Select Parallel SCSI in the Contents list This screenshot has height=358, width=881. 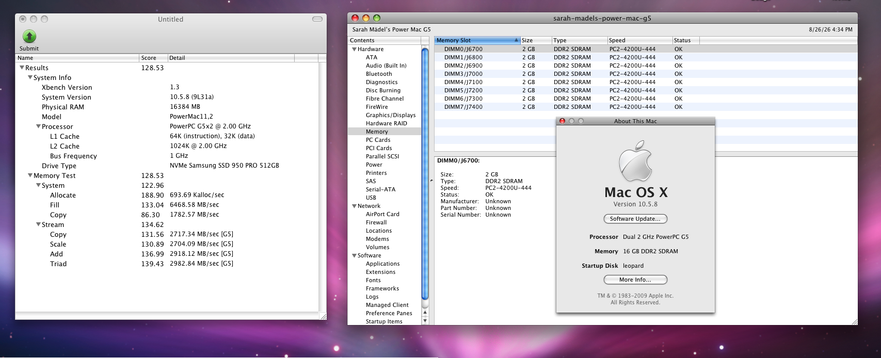(382, 156)
